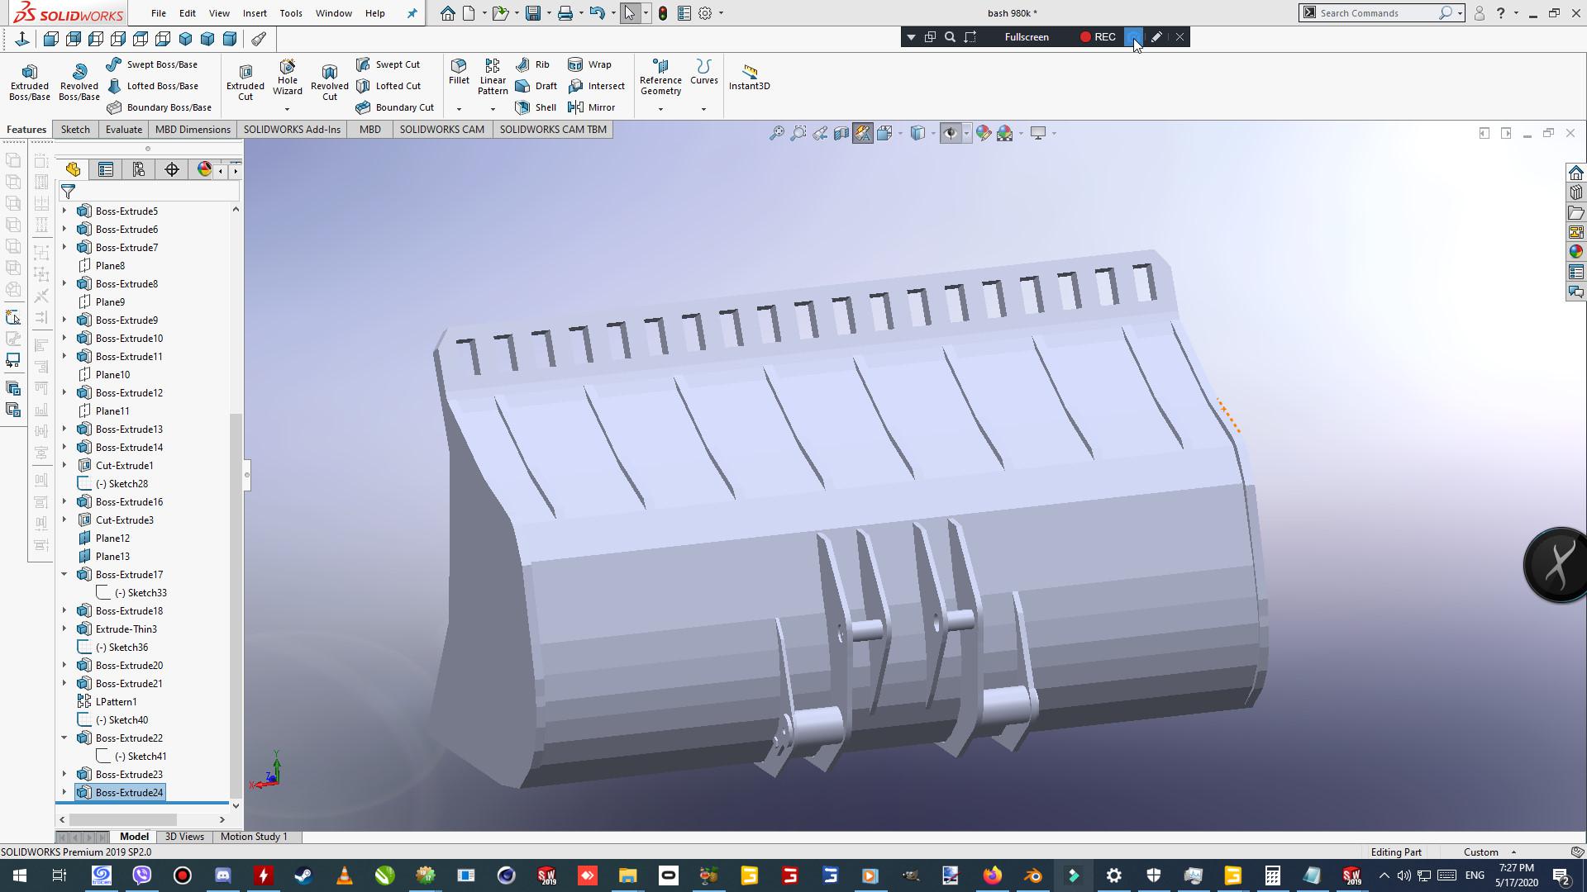Toggle Hide/Show Items visibility button
This screenshot has width=1587, height=892.
950,133
